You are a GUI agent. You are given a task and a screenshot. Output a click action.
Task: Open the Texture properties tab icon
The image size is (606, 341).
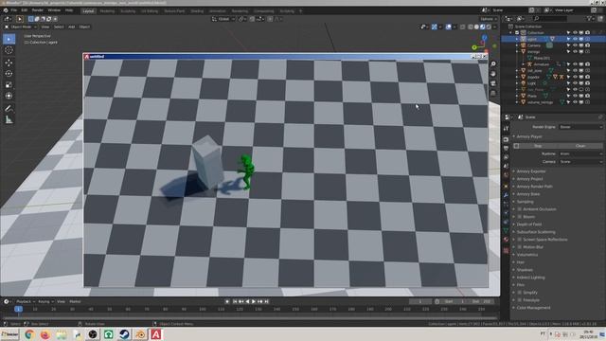506,250
